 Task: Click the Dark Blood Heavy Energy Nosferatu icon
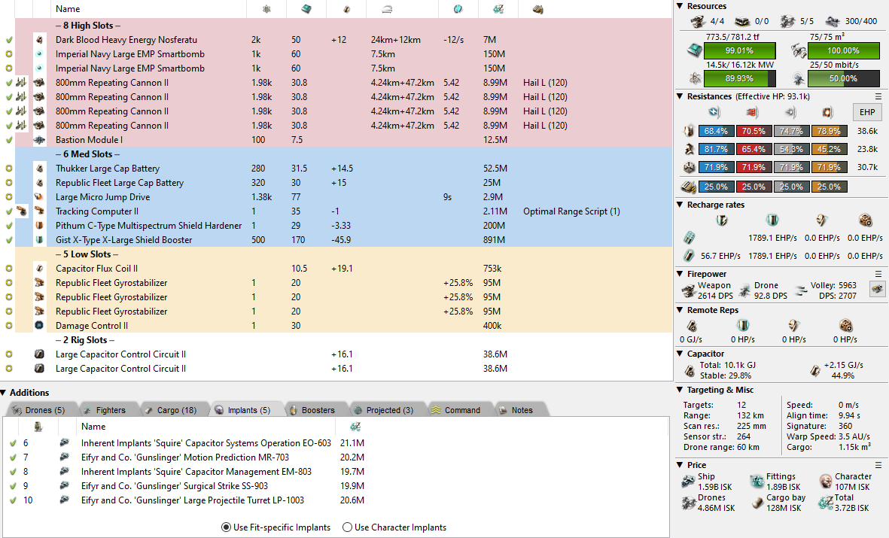[39, 40]
